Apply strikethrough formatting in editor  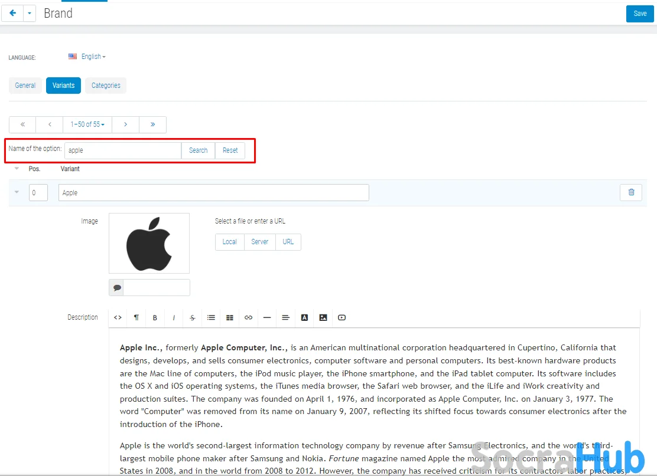(193, 317)
